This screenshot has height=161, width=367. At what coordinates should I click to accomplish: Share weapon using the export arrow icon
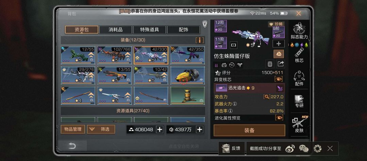(x=281, y=64)
